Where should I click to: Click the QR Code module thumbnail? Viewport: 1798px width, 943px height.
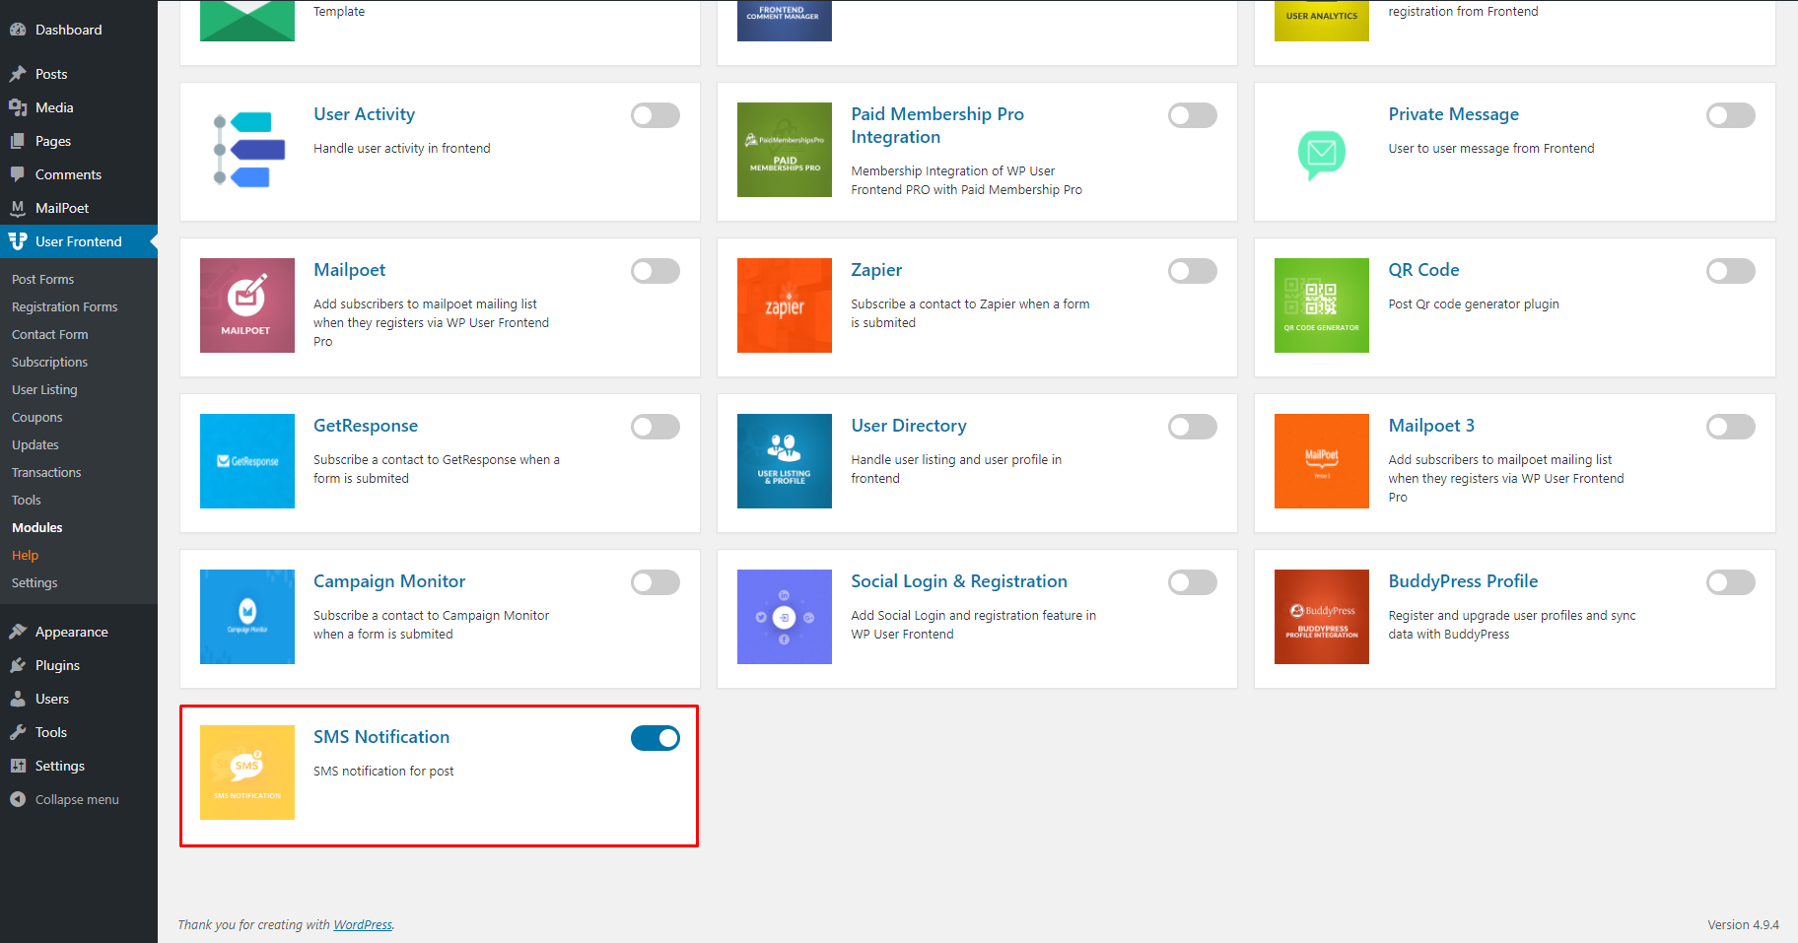(1322, 305)
